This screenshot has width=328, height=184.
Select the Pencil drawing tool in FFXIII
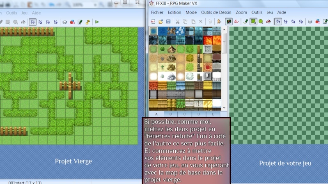[246, 22]
